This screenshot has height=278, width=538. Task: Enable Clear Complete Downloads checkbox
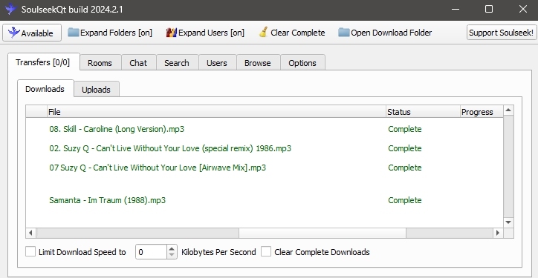pyautogui.click(x=266, y=252)
